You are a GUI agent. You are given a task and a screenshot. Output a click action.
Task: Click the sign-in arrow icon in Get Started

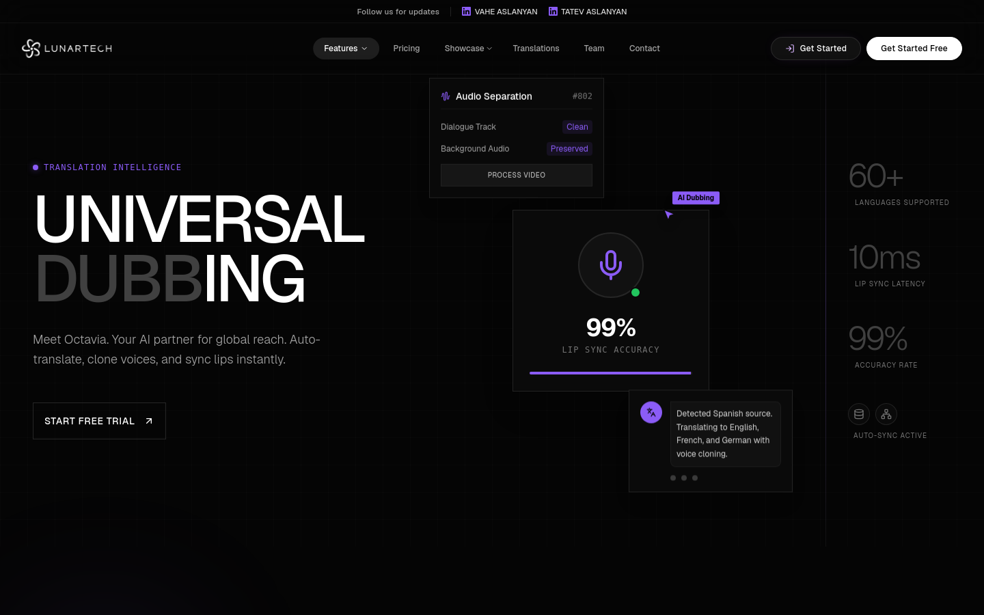(790, 49)
